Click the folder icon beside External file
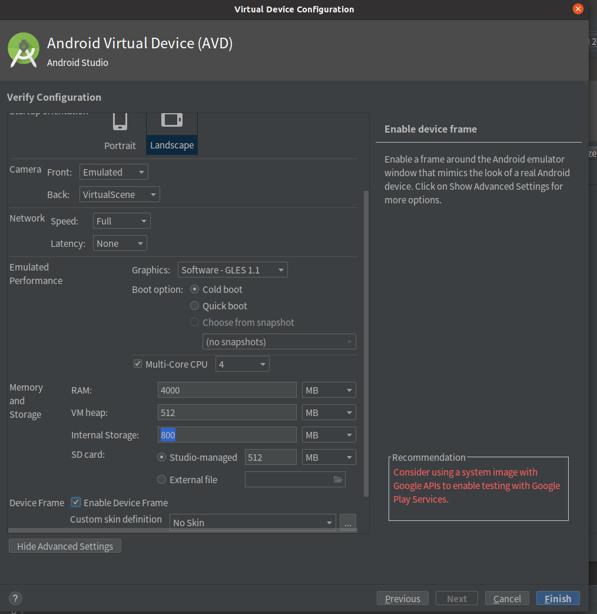This screenshot has height=614, width=597. tap(337, 479)
